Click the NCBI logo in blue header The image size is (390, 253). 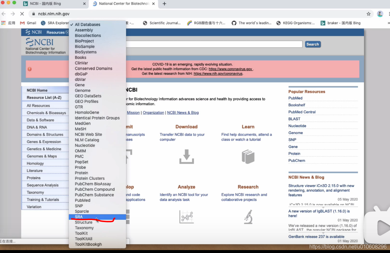(34, 32)
